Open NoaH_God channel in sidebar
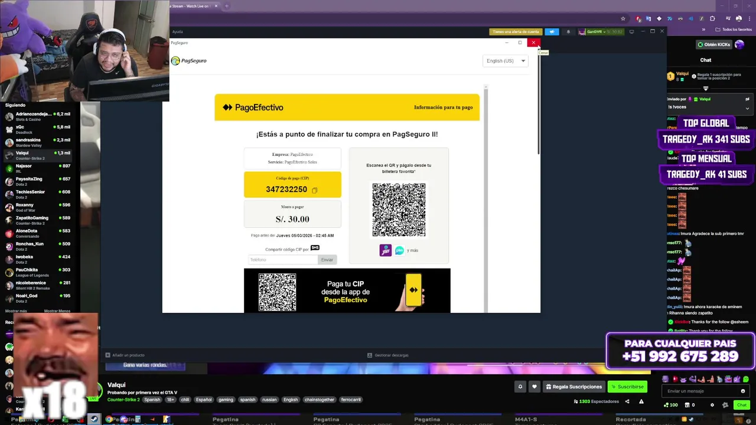The height and width of the screenshot is (425, 756). (x=38, y=298)
